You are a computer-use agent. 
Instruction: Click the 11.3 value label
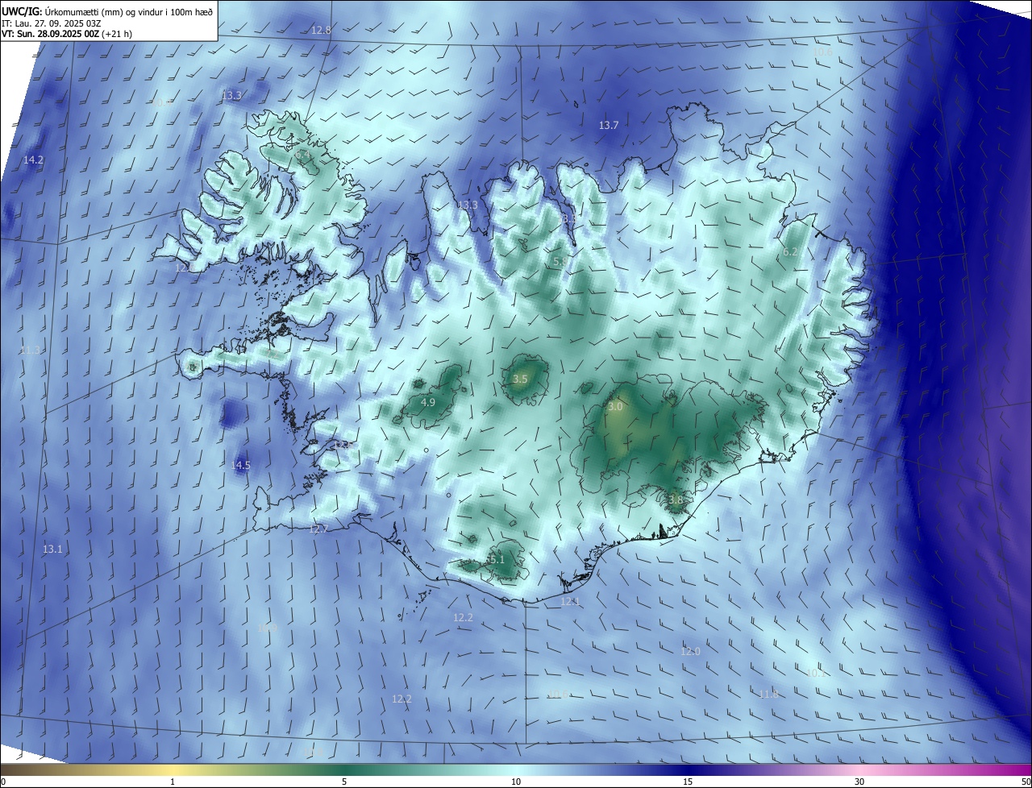[x=31, y=350]
